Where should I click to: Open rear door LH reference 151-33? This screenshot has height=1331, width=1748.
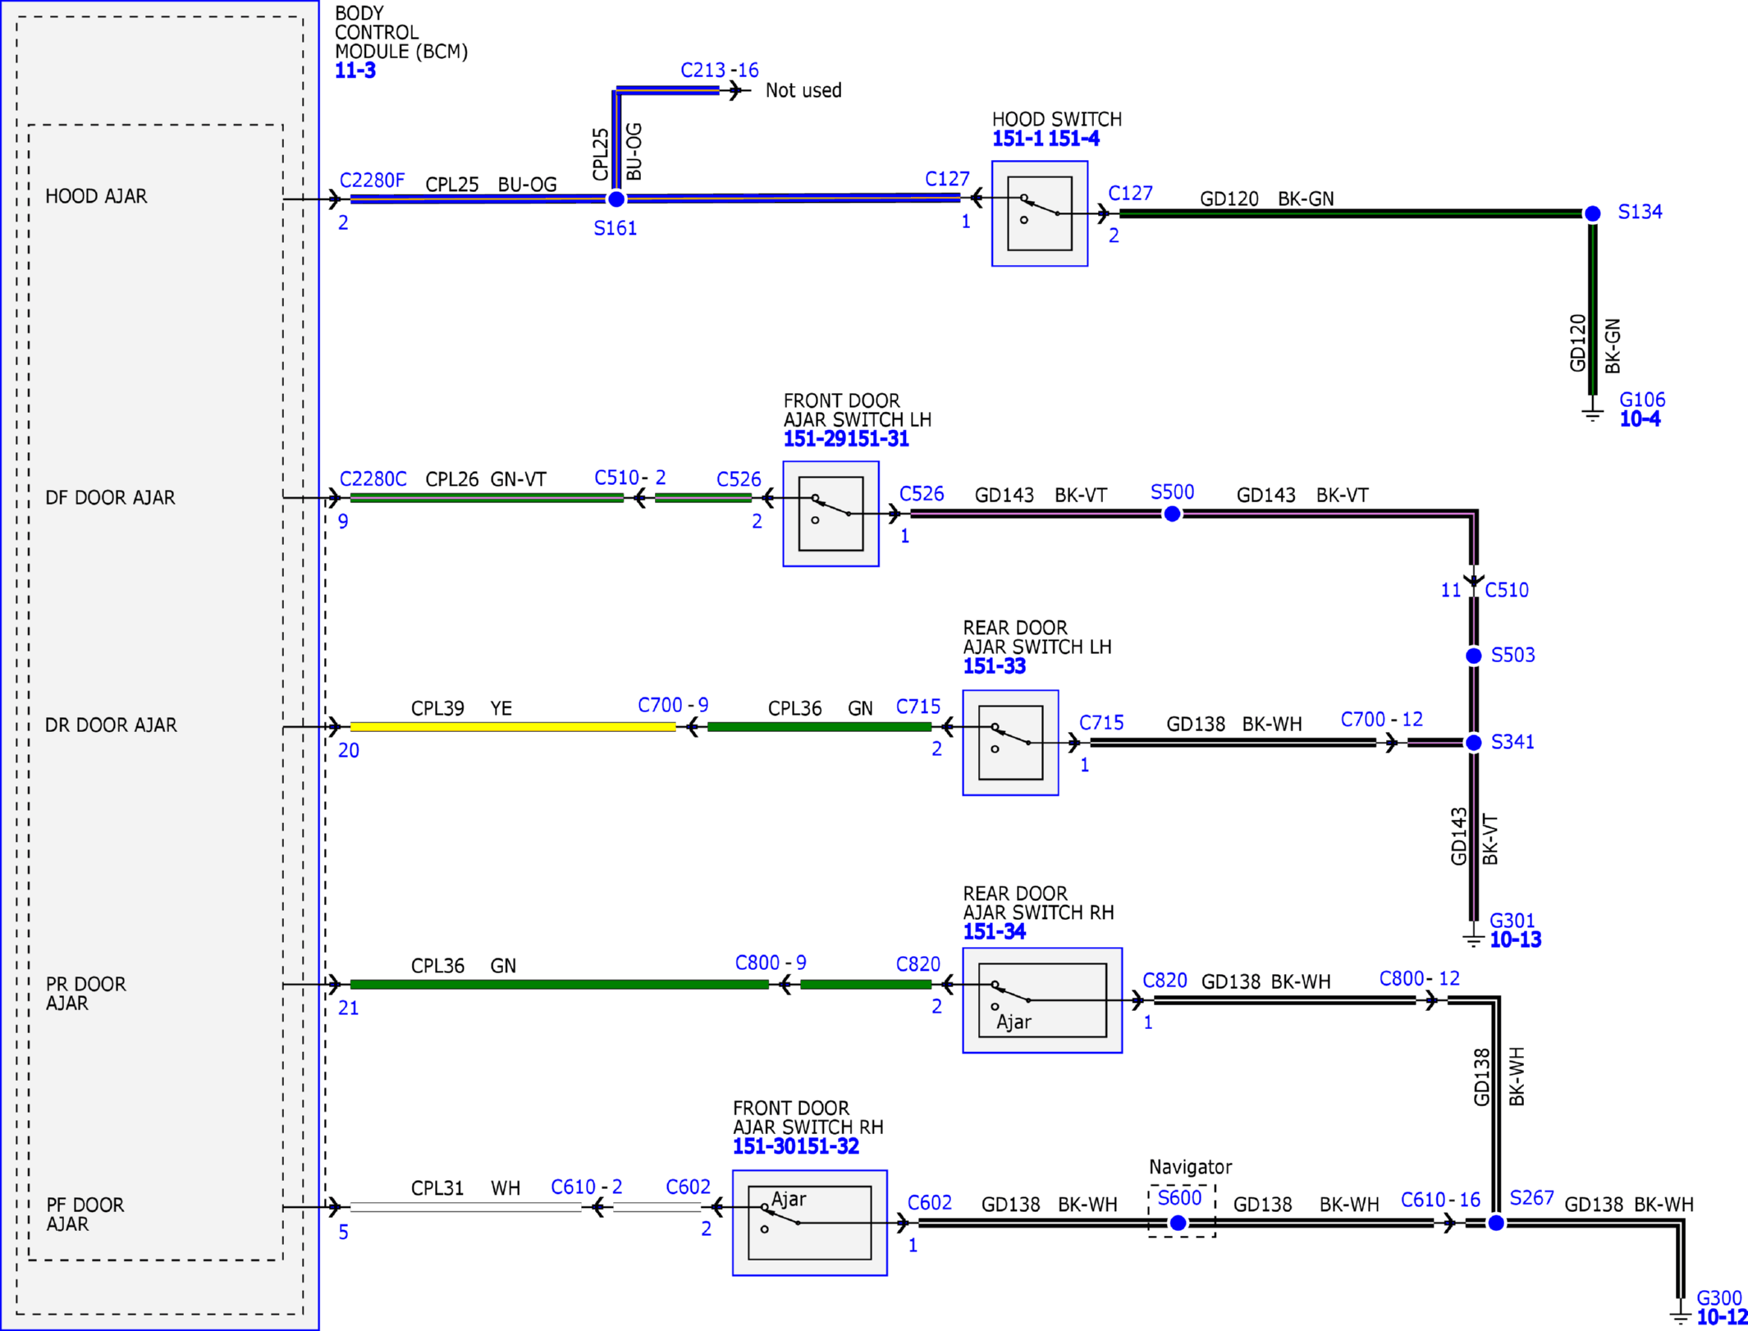pos(994,665)
